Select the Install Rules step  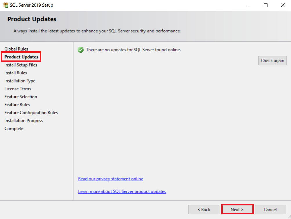pyautogui.click(x=16, y=73)
